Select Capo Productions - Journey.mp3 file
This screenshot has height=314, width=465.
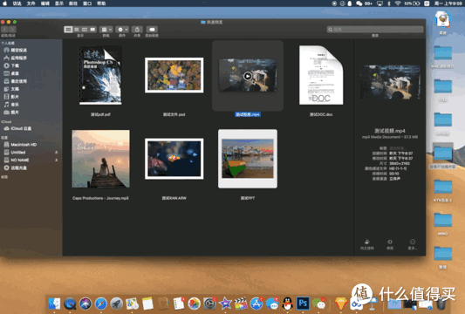100,159
